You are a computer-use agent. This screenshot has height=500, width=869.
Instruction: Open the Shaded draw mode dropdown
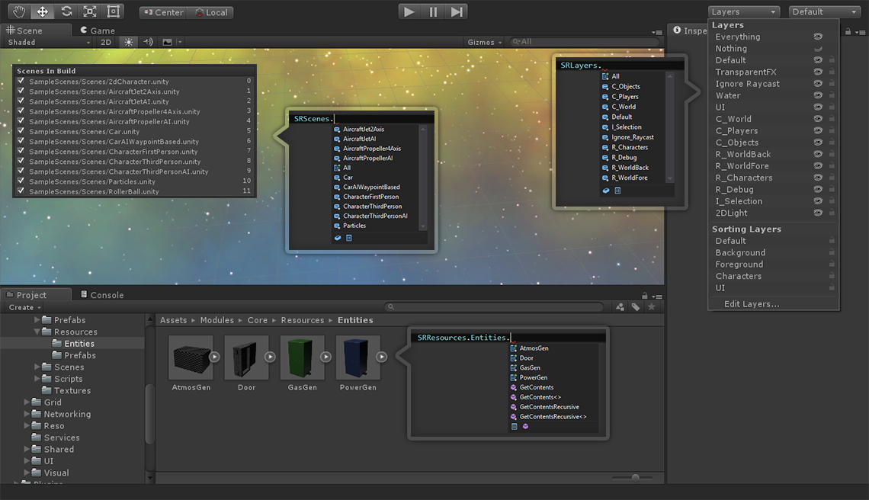click(49, 42)
